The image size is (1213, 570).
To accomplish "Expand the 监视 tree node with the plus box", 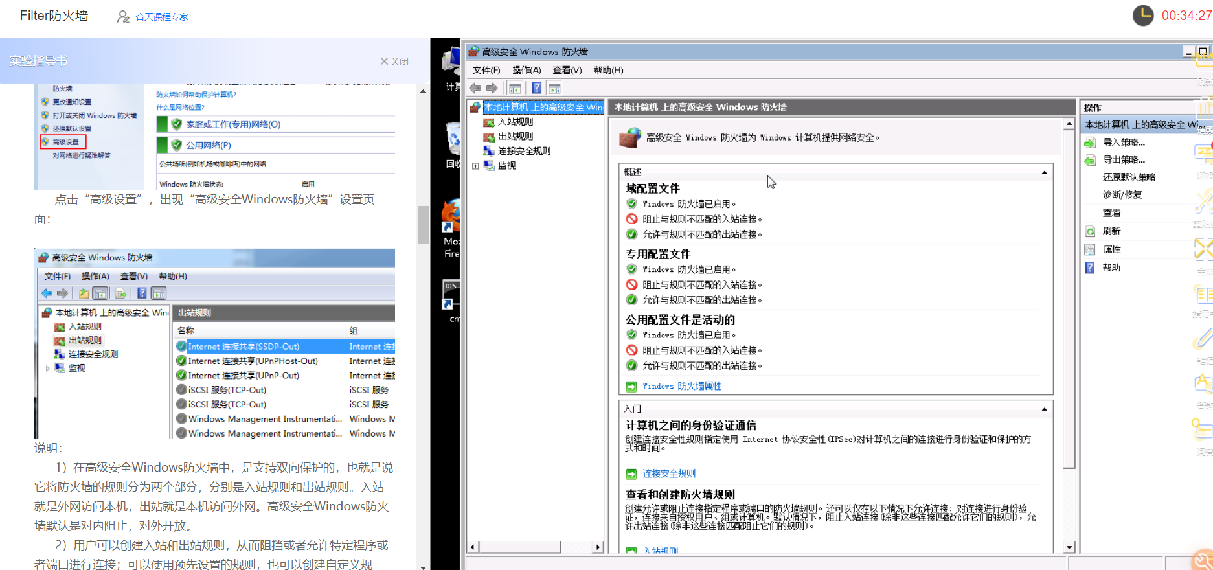I will point(475,166).
